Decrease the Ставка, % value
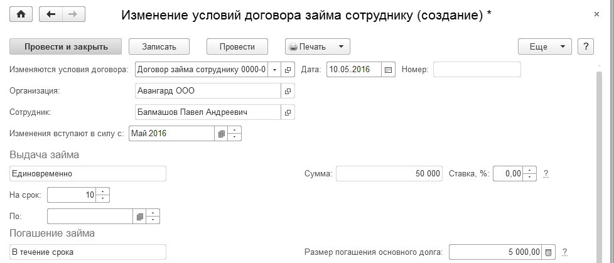Viewport: 614px width, 263px height. 531,177
